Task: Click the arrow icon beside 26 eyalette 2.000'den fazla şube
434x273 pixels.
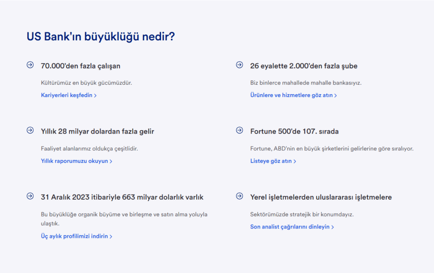Action: (239, 65)
